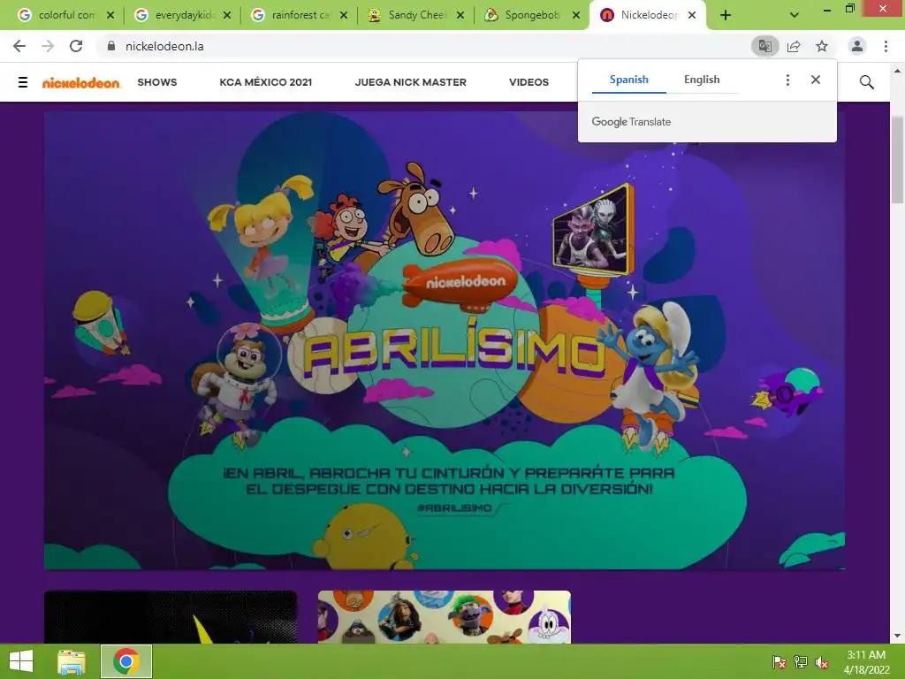Click page scrollbar up arrow
The height and width of the screenshot is (679, 905).
coord(897,71)
